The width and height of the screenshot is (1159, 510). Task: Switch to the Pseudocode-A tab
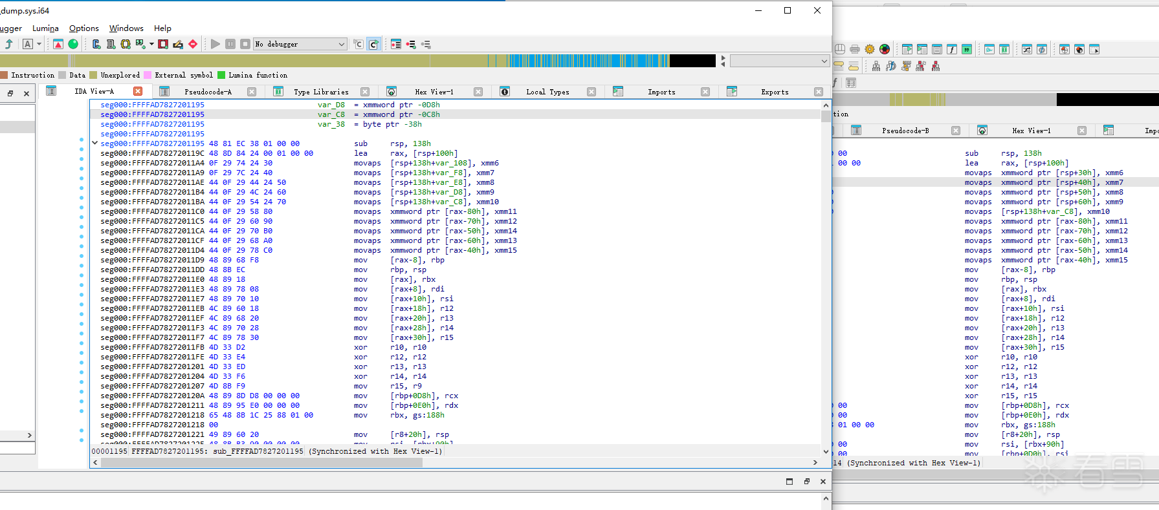coord(208,92)
